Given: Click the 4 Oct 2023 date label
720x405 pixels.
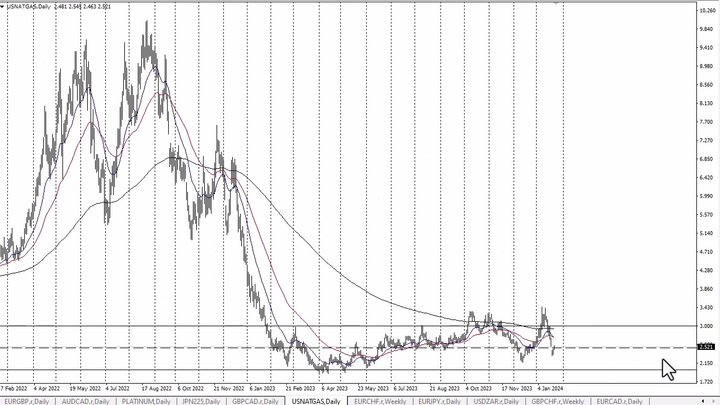Looking at the screenshot, I should 478,388.
